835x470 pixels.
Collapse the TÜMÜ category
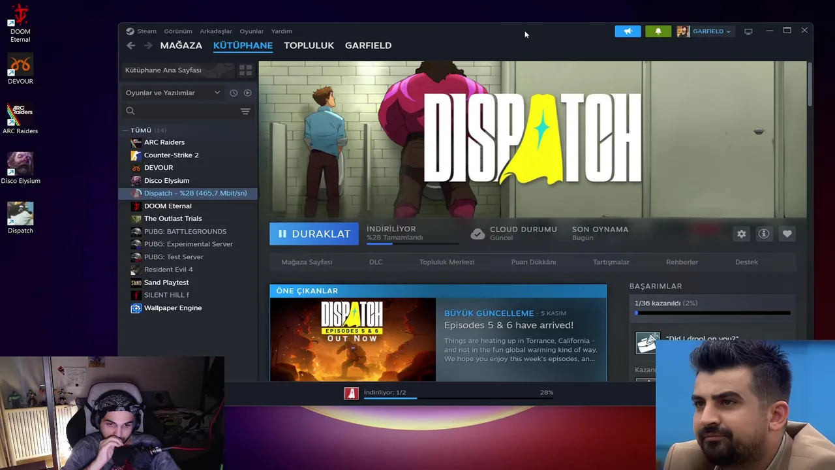coord(125,131)
